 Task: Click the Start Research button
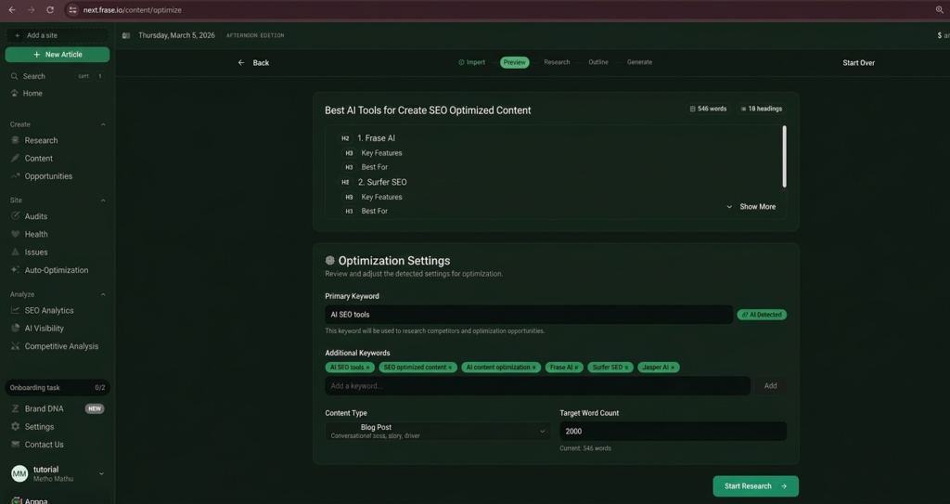click(x=755, y=486)
